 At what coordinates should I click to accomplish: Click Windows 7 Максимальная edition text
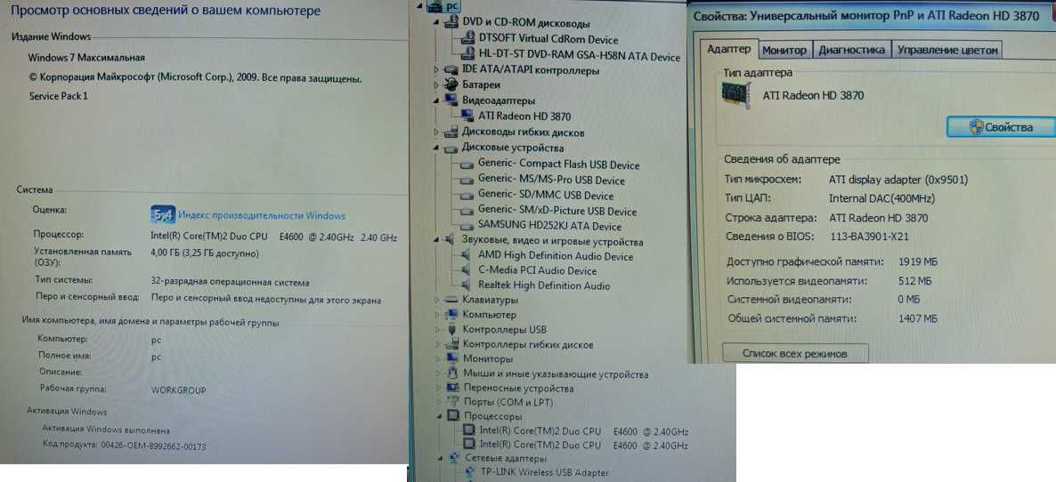click(87, 58)
